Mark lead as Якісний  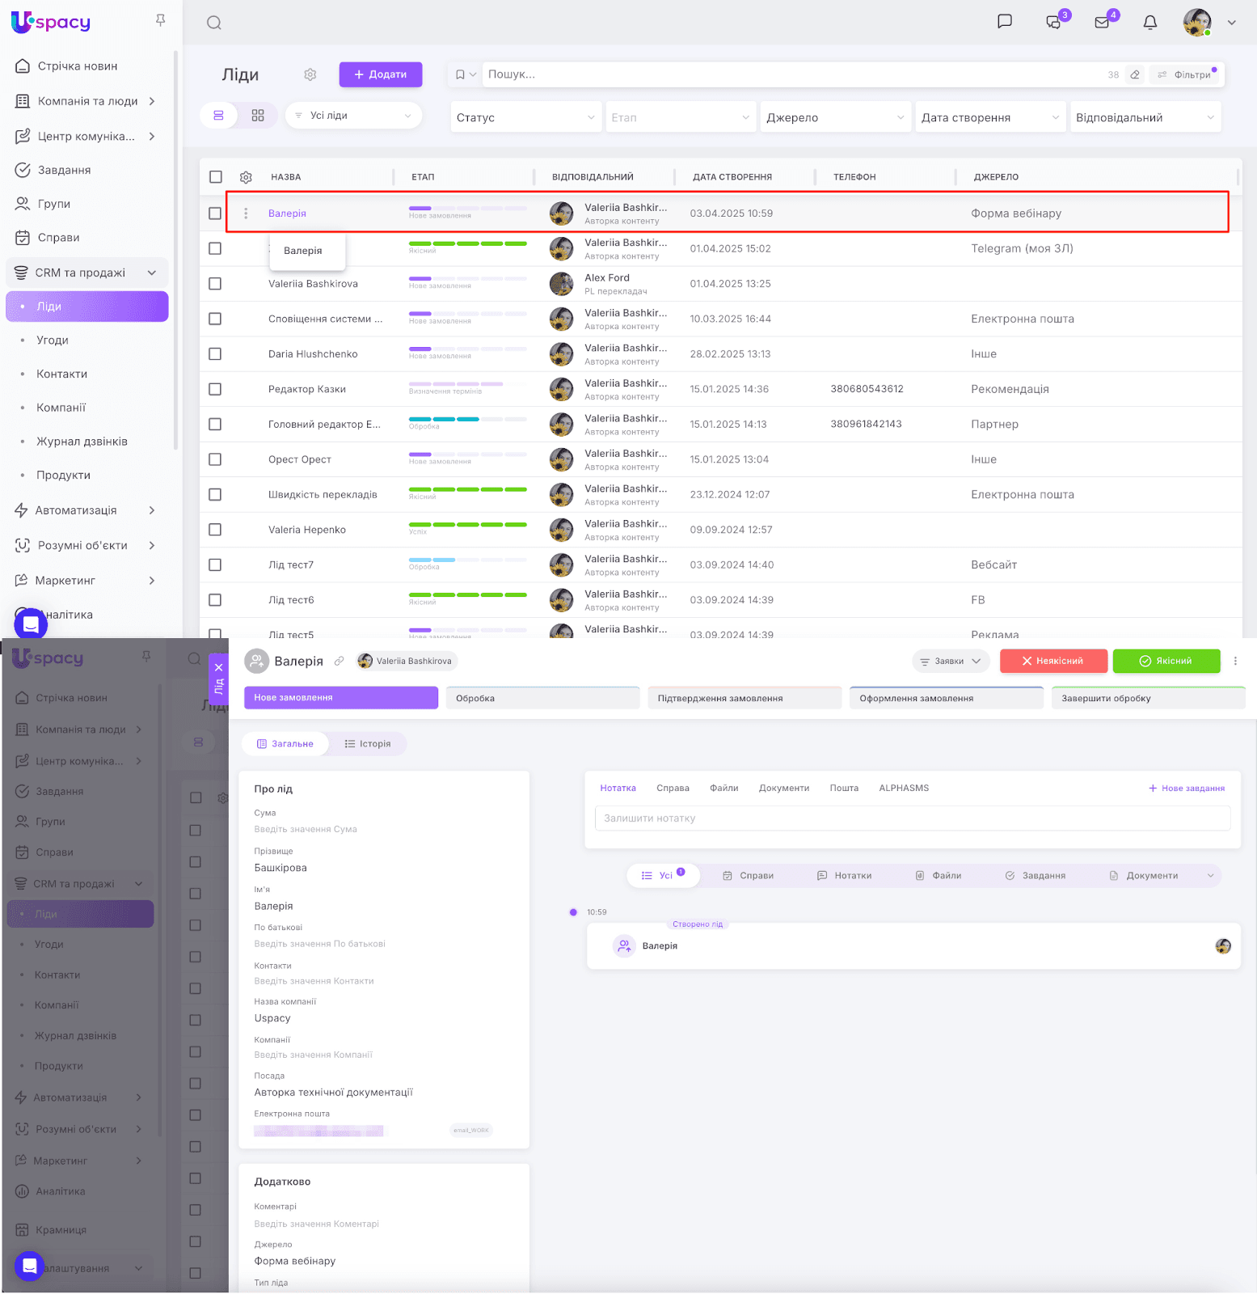pyautogui.click(x=1166, y=661)
